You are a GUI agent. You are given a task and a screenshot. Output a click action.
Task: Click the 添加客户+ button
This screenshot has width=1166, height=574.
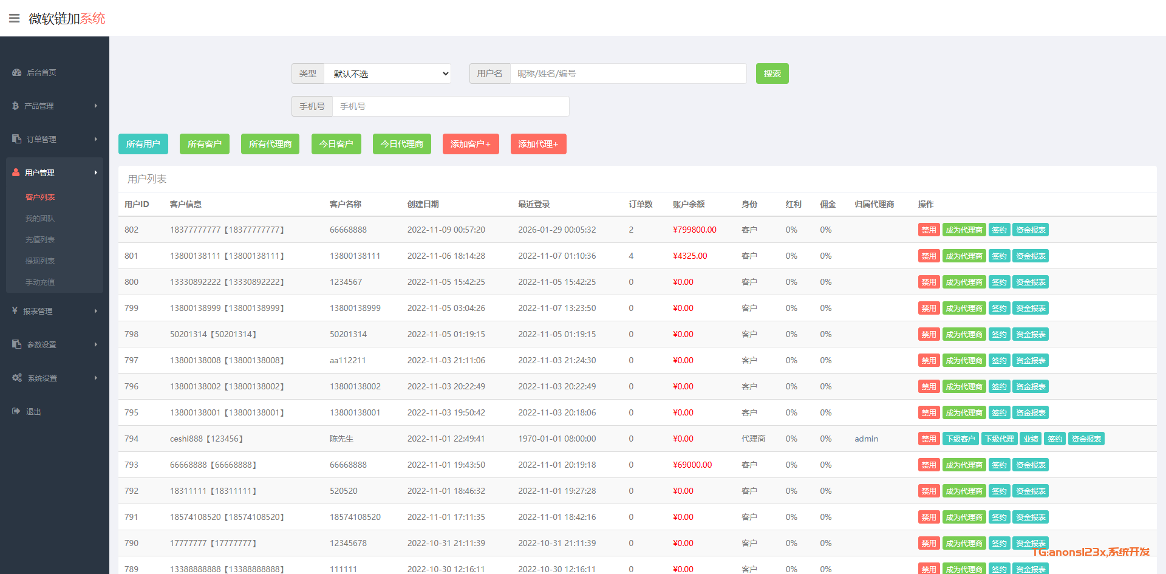click(x=471, y=144)
